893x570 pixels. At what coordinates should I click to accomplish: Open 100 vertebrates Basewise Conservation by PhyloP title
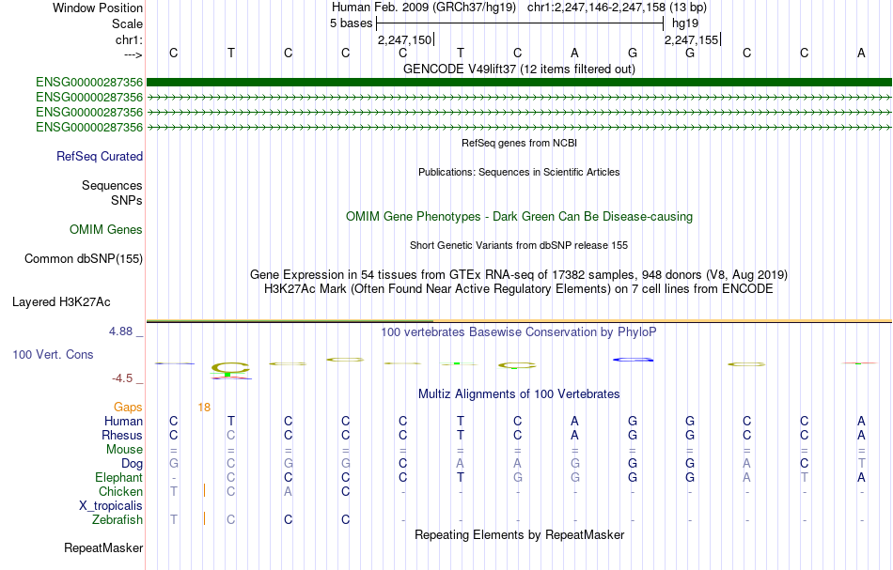(519, 332)
